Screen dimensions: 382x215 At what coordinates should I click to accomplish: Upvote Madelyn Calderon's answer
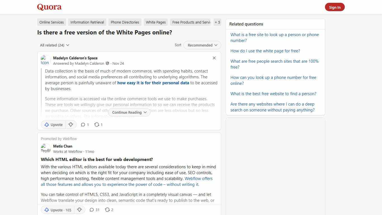point(53,125)
